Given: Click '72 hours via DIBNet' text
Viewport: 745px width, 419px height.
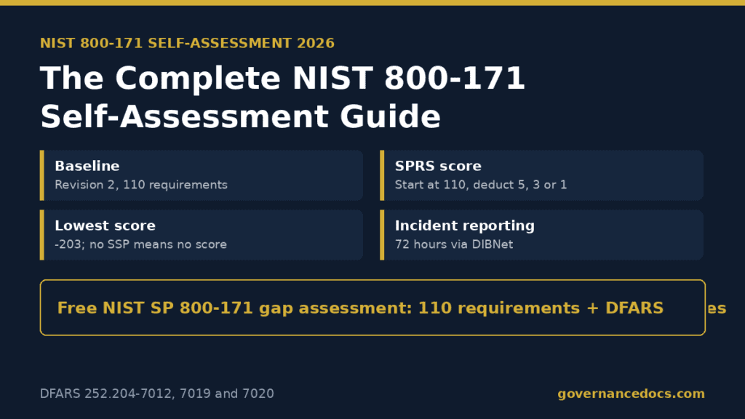Looking at the screenshot, I should pos(454,244).
